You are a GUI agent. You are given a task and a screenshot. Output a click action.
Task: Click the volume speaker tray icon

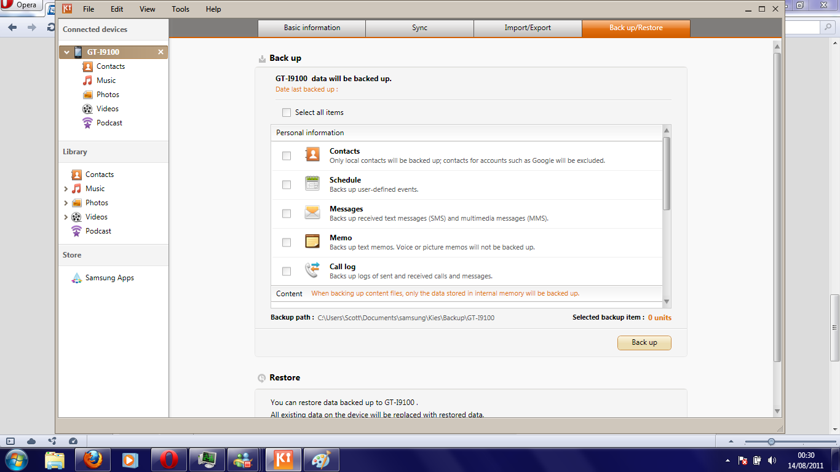[772, 460]
